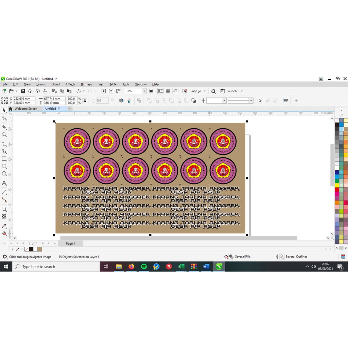Click the Import icon
The width and height of the screenshot is (348, 348).
click(104, 91)
